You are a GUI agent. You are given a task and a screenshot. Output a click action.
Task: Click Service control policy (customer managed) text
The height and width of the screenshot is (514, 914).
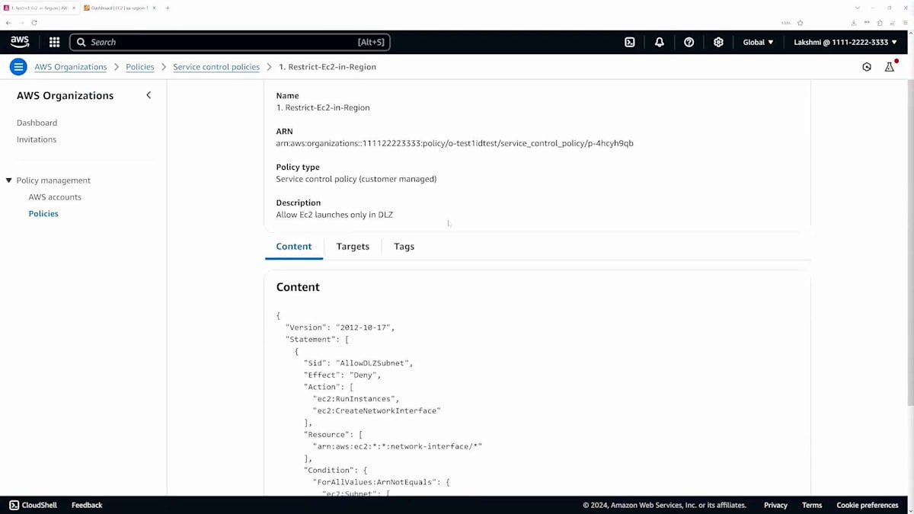(x=356, y=179)
